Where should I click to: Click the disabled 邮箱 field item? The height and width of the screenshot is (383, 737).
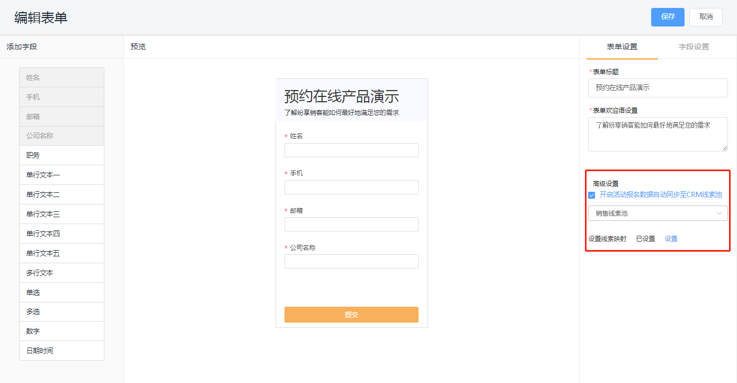pyautogui.click(x=61, y=117)
